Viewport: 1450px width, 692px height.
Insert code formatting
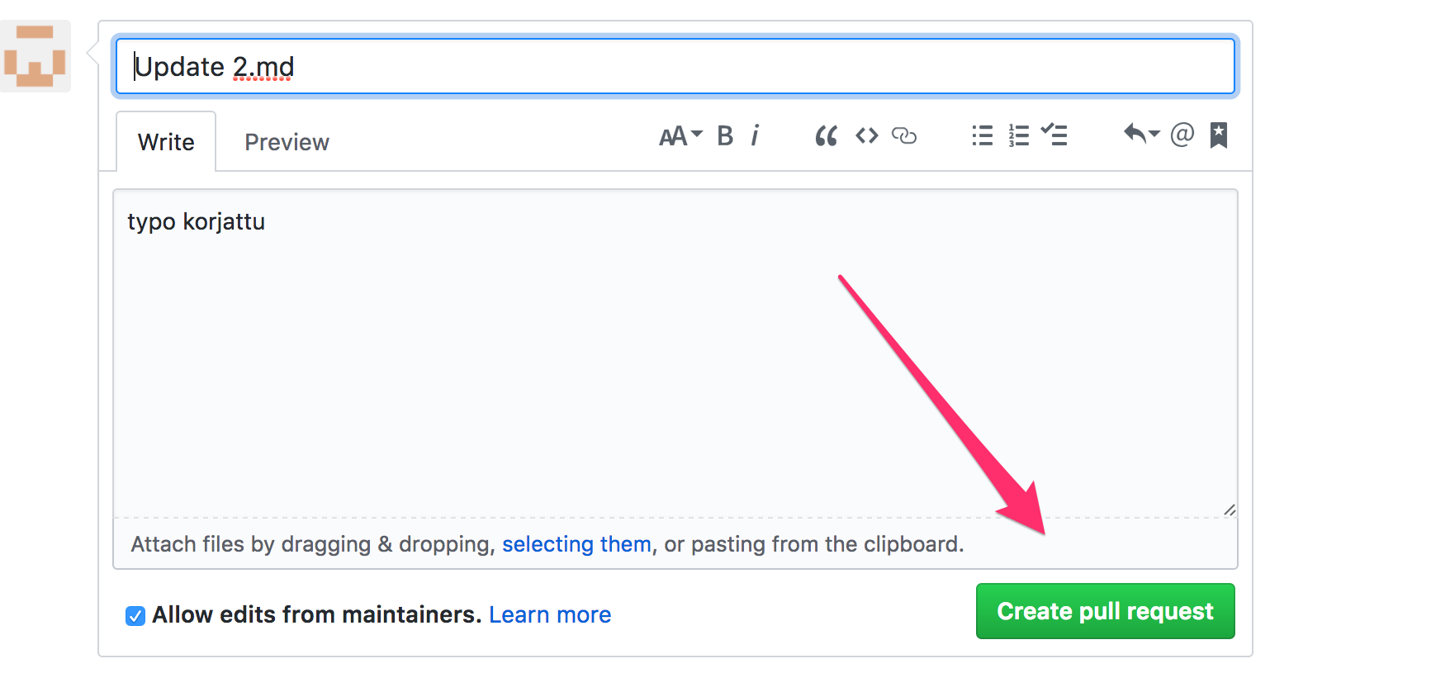click(866, 135)
